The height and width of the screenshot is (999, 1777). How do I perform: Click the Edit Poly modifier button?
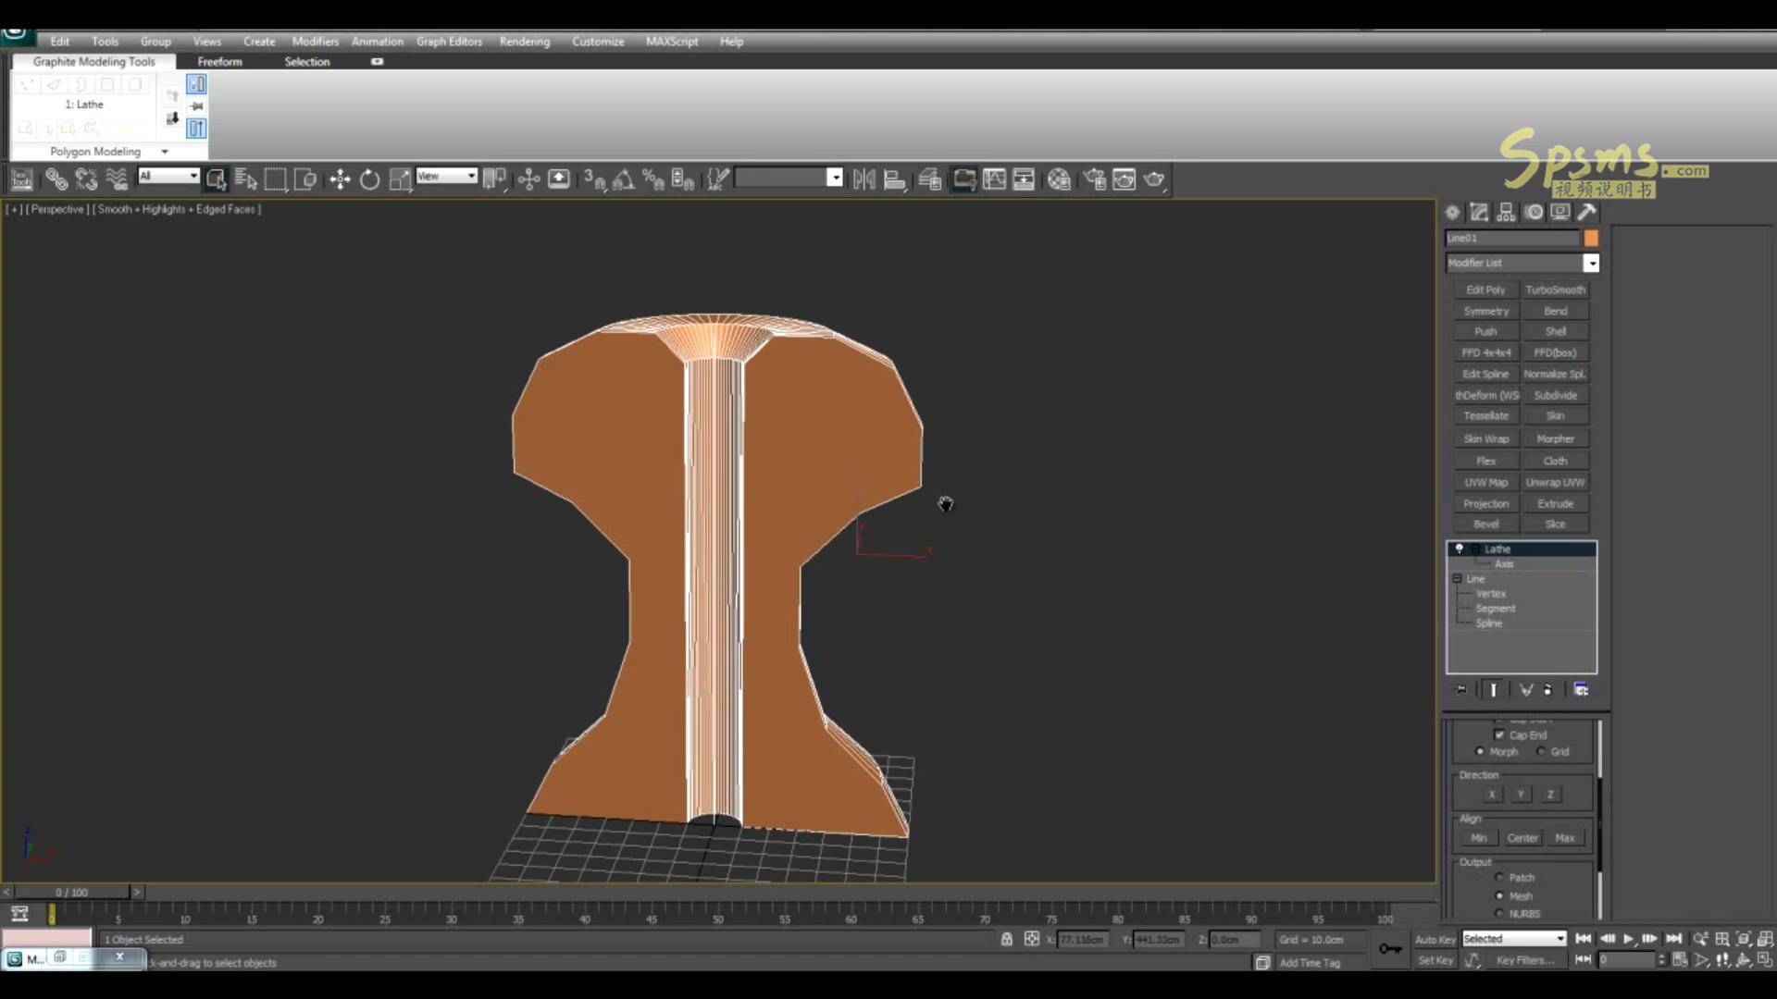click(1485, 290)
